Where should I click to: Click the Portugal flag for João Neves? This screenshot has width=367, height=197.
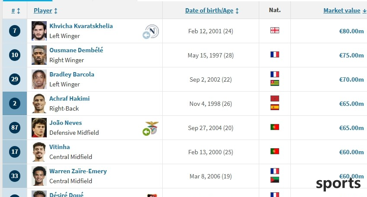[x=274, y=127]
